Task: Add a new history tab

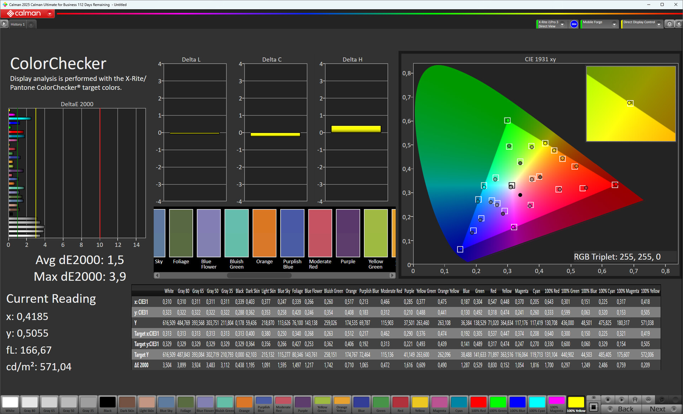Action: click(x=31, y=24)
